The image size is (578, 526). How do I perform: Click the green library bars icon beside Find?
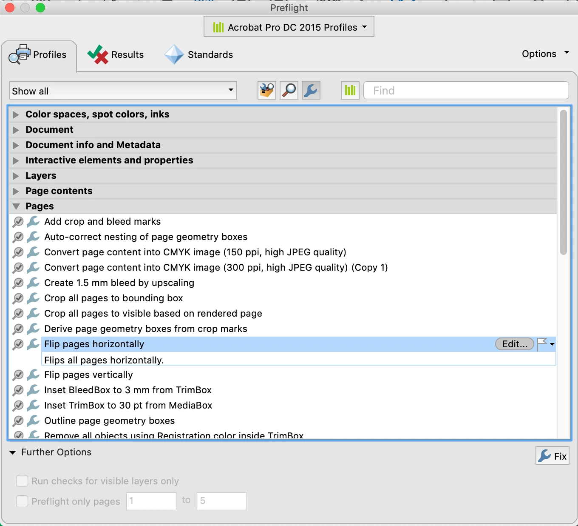point(350,90)
